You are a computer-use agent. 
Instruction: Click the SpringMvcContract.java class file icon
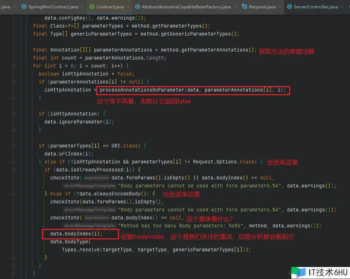(x=24, y=7)
